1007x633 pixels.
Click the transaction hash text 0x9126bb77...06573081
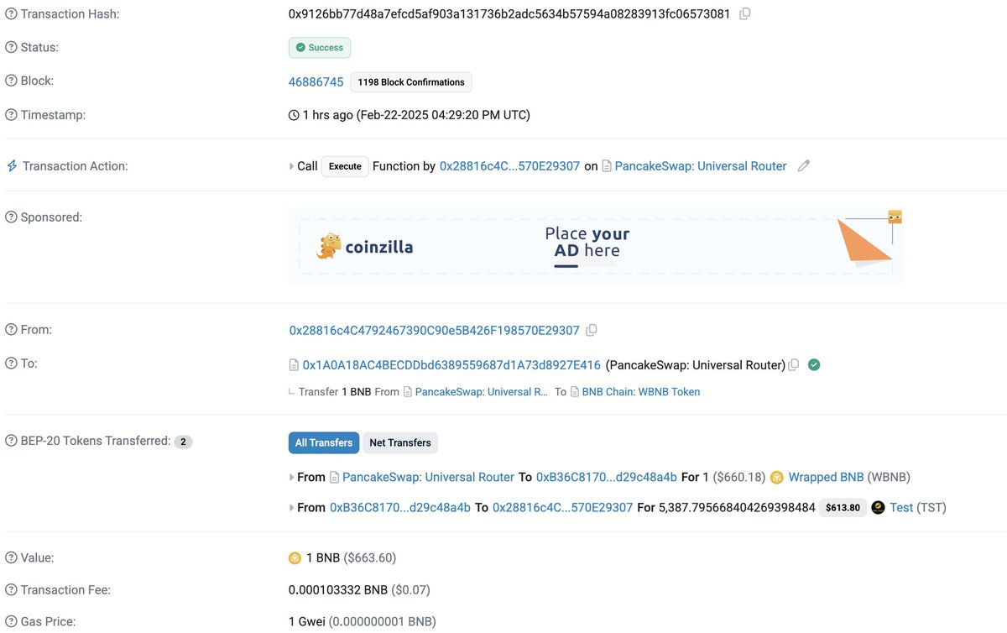click(509, 14)
